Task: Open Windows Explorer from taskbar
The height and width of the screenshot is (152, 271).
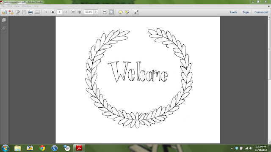Action: click(x=17, y=148)
